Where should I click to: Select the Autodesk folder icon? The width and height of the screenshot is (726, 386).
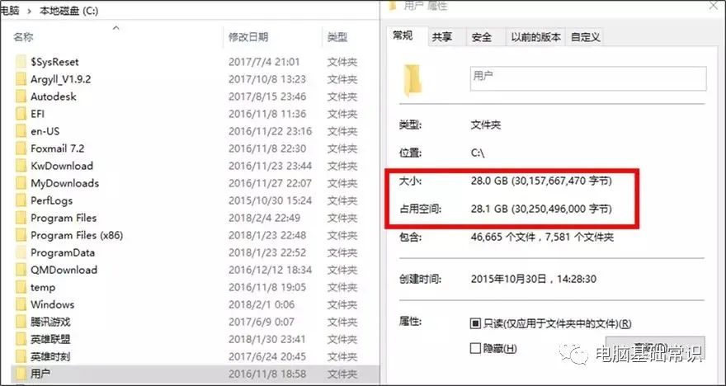(x=21, y=96)
